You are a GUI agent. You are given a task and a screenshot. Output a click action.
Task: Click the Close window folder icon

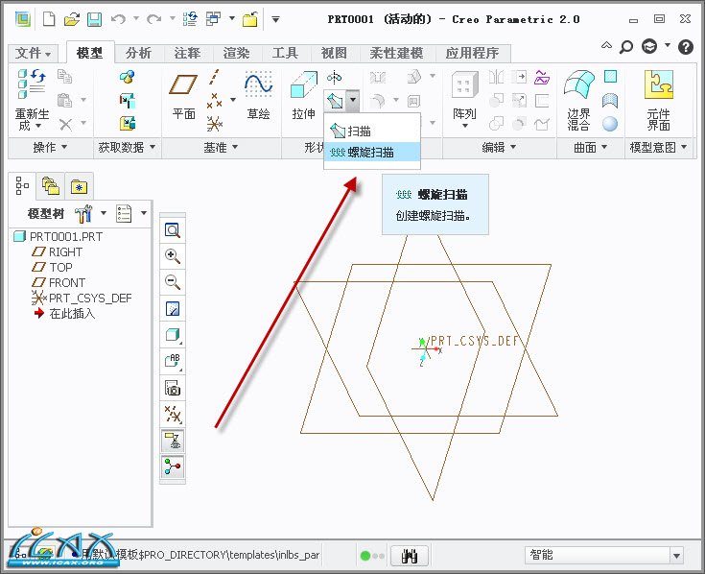pyautogui.click(x=250, y=19)
